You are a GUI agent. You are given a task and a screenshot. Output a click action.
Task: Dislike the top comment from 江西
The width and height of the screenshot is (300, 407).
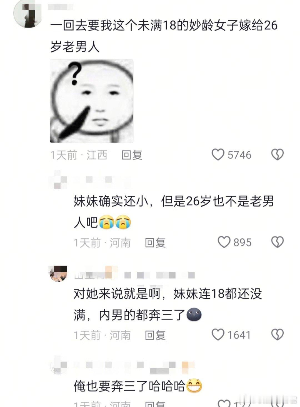tap(277, 154)
